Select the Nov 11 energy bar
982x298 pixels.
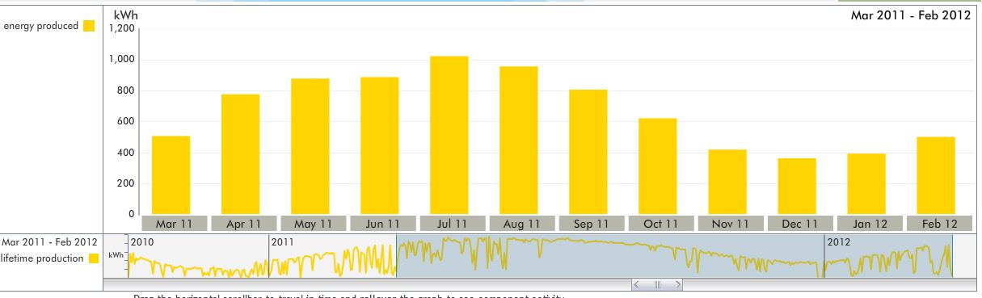(727, 181)
